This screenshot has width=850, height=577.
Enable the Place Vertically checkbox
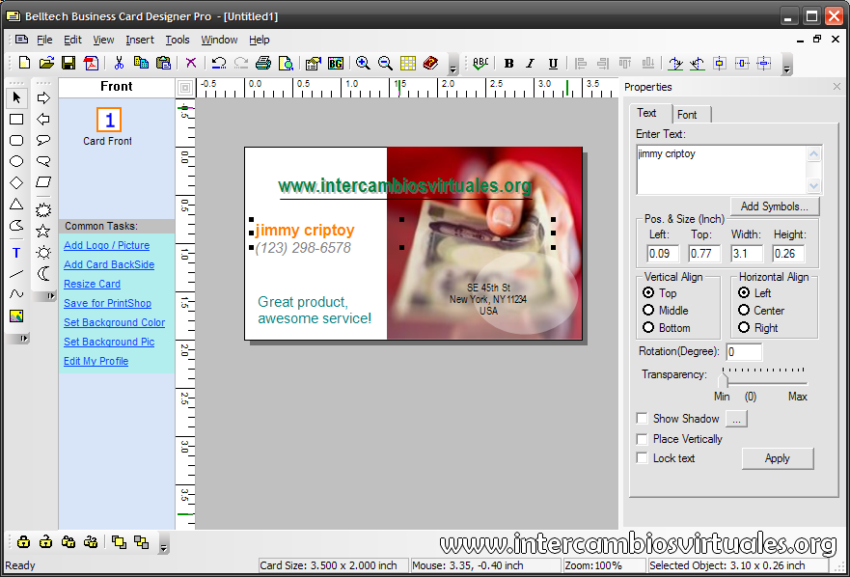pyautogui.click(x=643, y=439)
